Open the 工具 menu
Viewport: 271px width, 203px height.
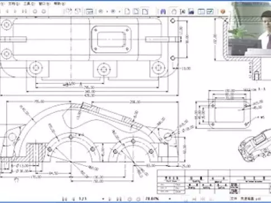pos(29,3)
